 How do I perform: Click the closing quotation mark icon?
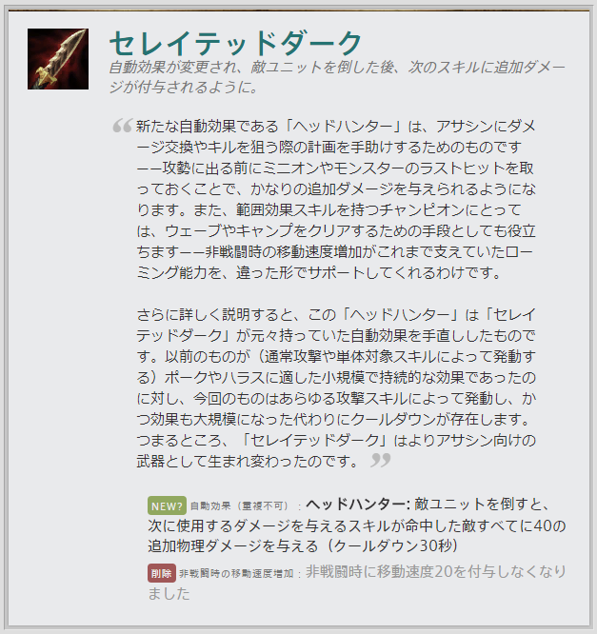point(381,460)
